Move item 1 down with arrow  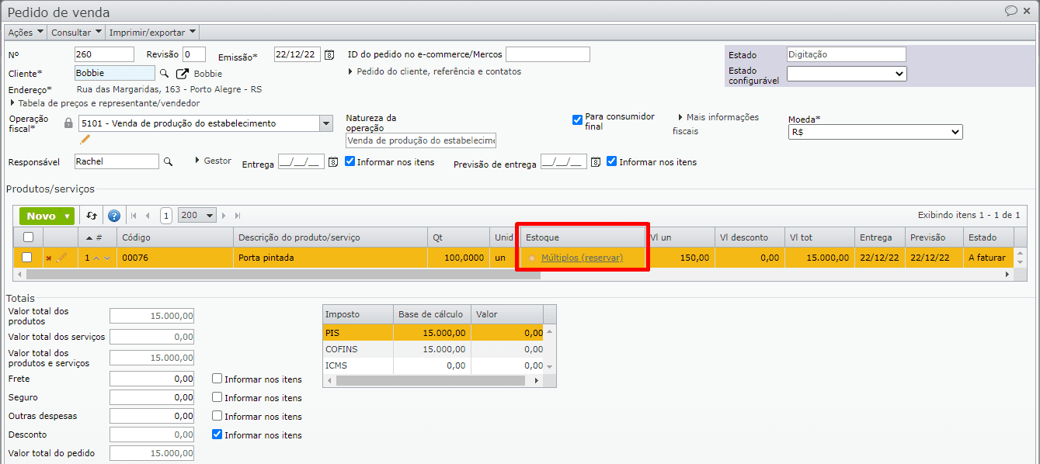pos(107,258)
